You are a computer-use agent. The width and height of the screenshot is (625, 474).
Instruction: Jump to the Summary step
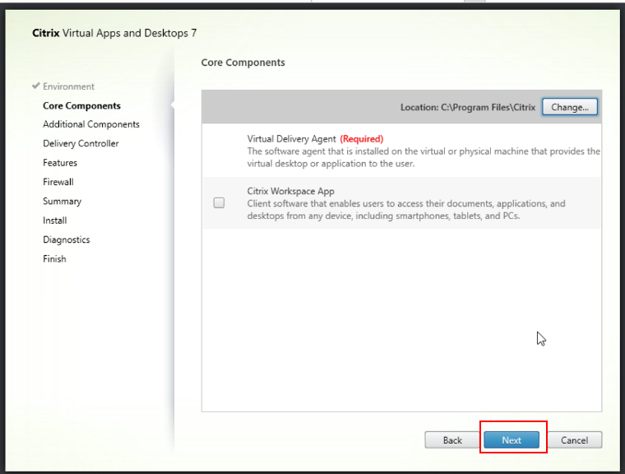[x=62, y=201]
